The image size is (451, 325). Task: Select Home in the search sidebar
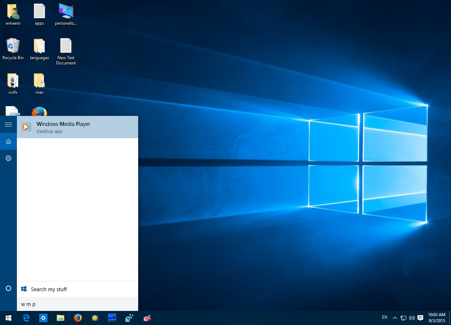click(x=8, y=141)
